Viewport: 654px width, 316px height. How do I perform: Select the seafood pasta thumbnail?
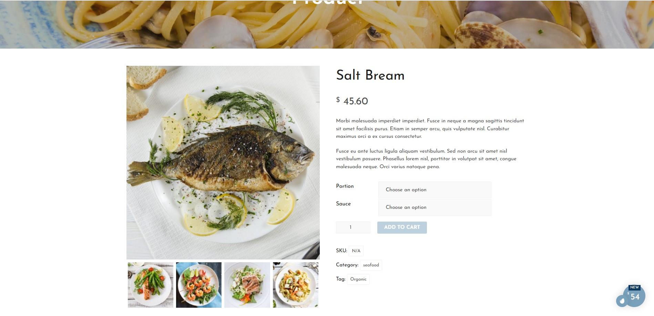296,285
